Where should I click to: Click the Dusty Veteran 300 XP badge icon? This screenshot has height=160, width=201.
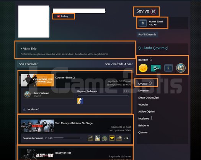pyautogui.click(x=28, y=94)
